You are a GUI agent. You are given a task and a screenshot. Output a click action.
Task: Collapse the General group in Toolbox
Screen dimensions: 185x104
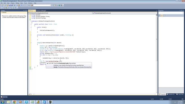click(x=2, y=12)
